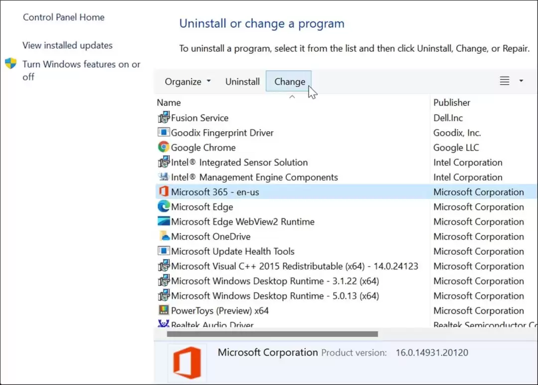Click the Edge WebView2 Runtime icon
This screenshot has height=385, width=538.
pos(164,221)
